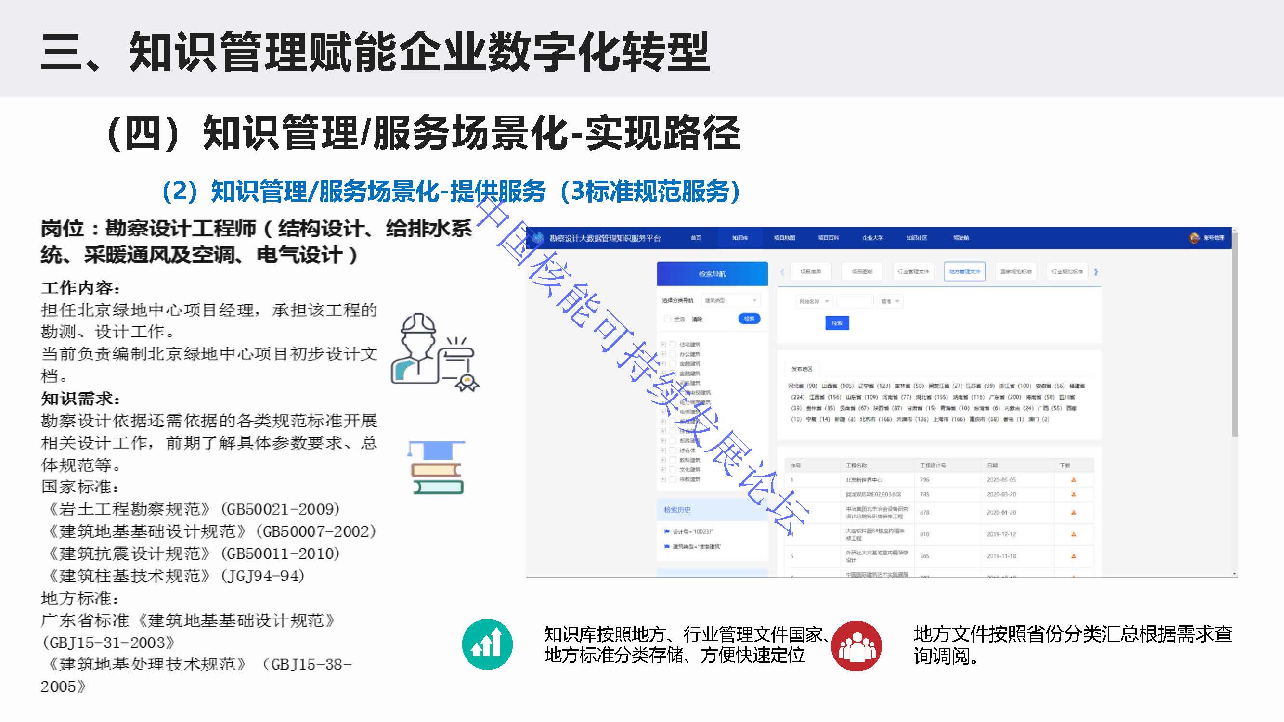Click the platform logo icon in header
Viewport: 1284px width, 722px height.
[537, 238]
